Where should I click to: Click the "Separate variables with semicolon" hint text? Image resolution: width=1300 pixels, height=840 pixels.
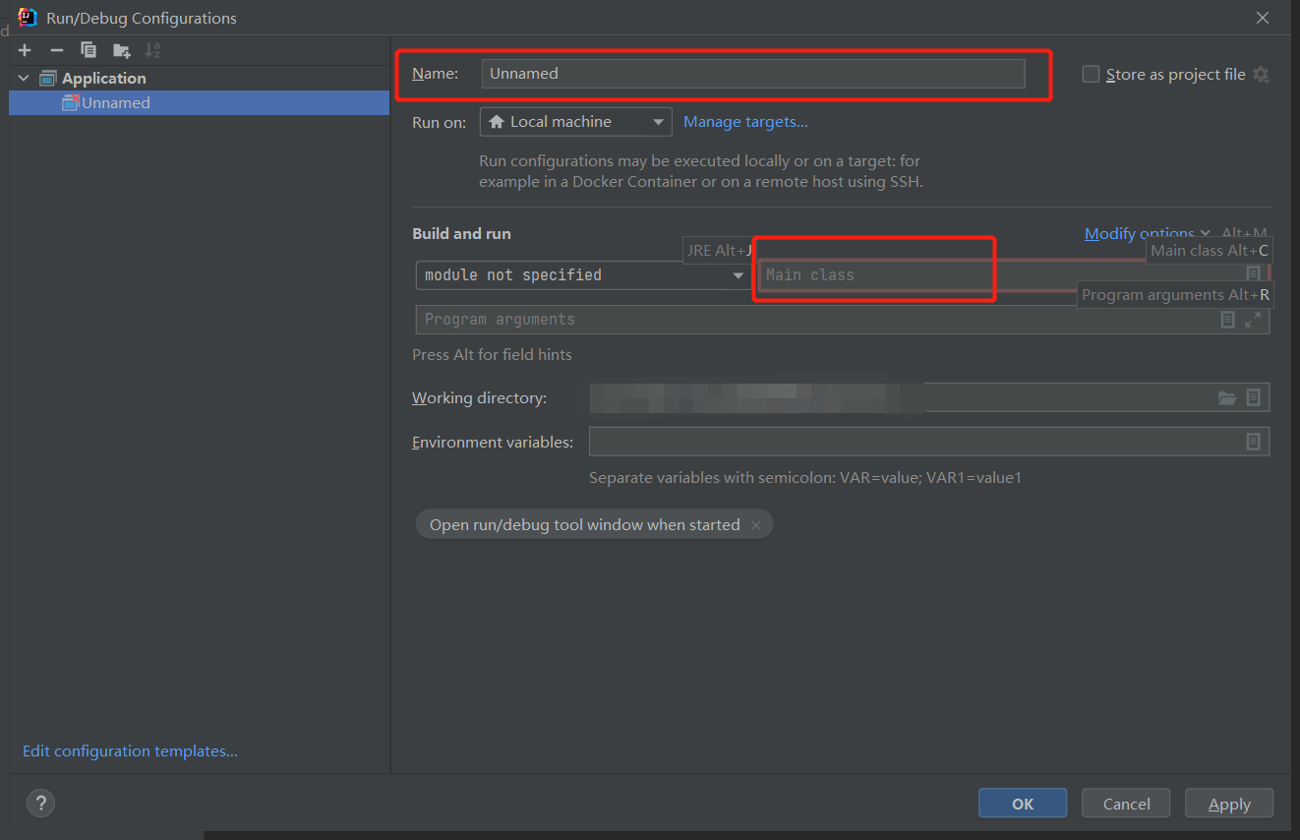pyautogui.click(x=805, y=478)
